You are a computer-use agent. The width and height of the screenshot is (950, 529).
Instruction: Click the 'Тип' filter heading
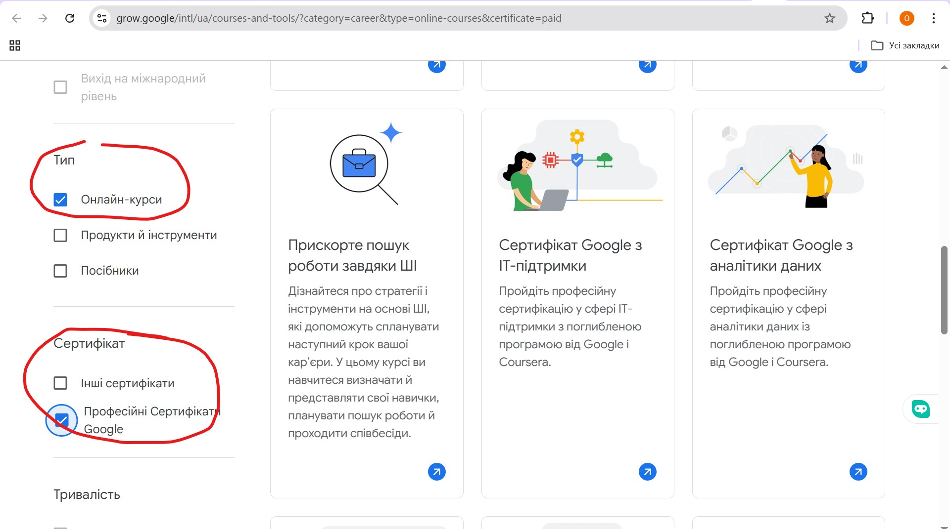click(64, 160)
